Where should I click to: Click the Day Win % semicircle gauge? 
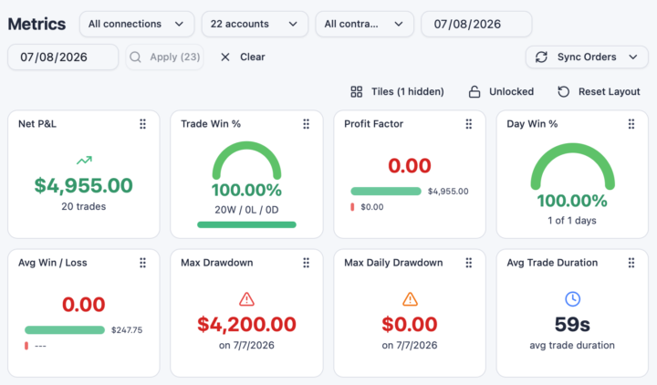click(x=572, y=166)
